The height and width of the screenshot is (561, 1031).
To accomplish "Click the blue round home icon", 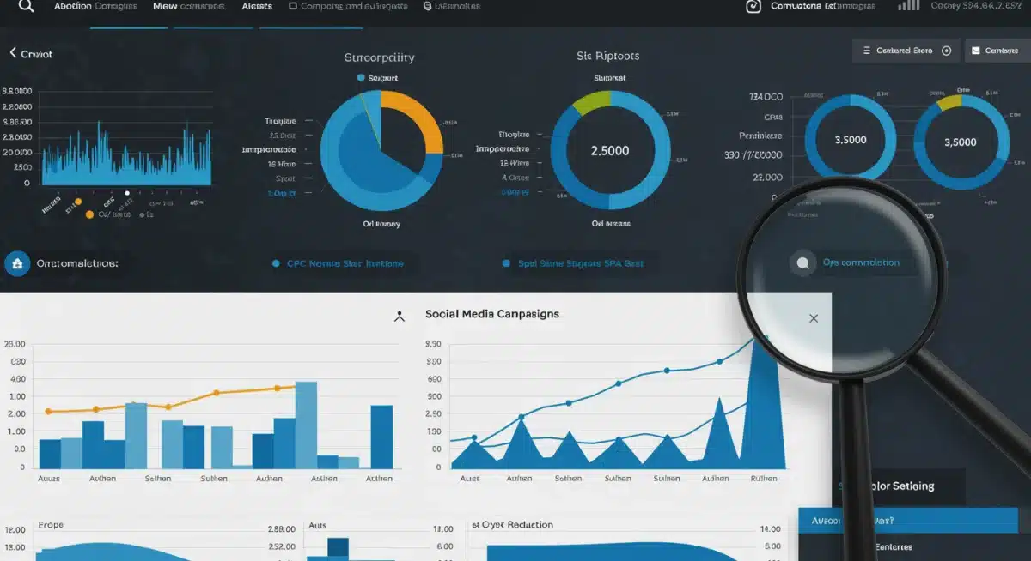I will 17,263.
